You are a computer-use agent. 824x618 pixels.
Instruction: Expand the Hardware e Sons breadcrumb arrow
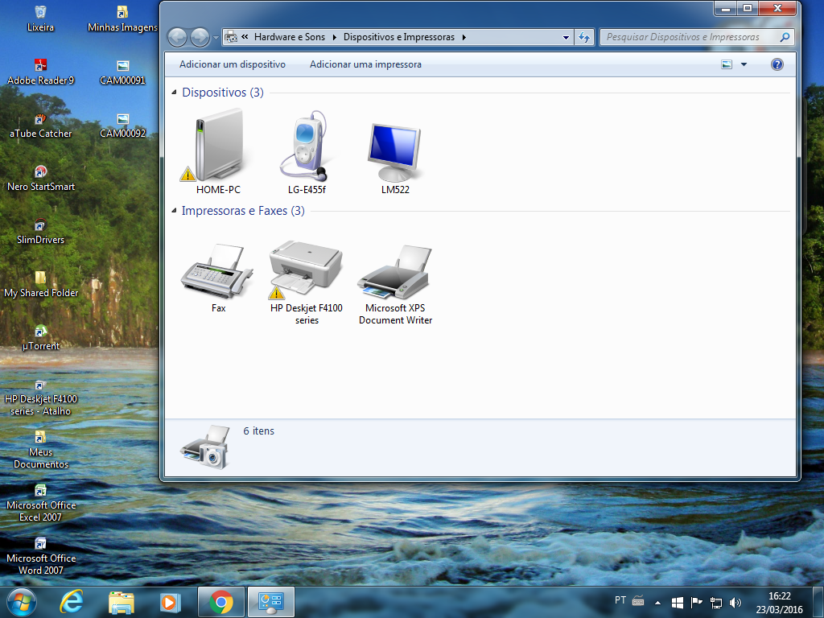click(x=334, y=37)
